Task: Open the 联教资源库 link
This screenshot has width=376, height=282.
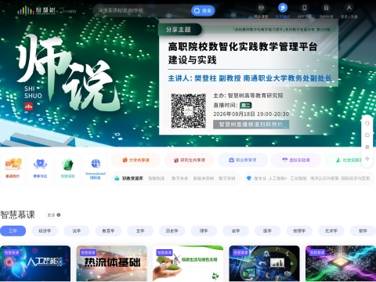Action: coord(132,179)
